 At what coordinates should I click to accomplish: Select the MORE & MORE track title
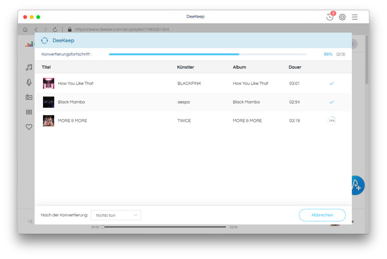[x=72, y=121]
